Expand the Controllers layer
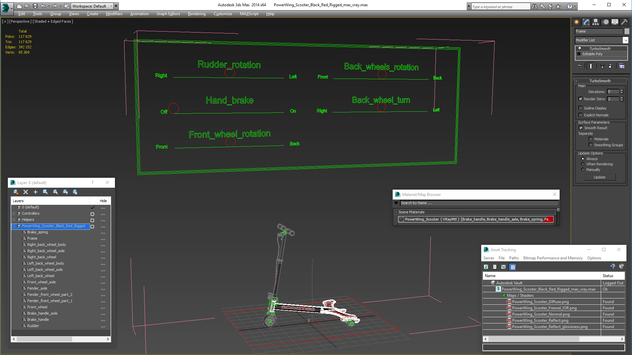The width and height of the screenshot is (632, 355). [x=14, y=214]
